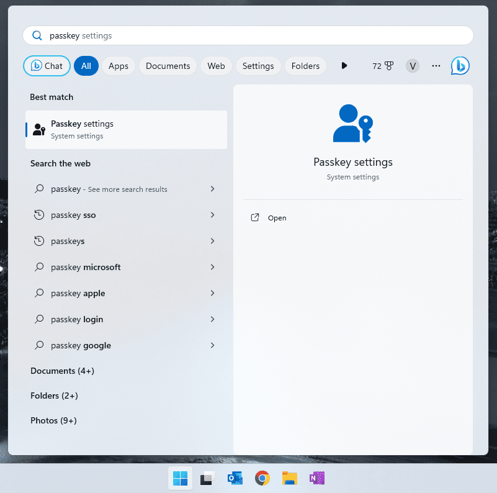This screenshot has height=493, width=497.
Task: Click the Open external-link icon next to Open
Action: (x=254, y=218)
